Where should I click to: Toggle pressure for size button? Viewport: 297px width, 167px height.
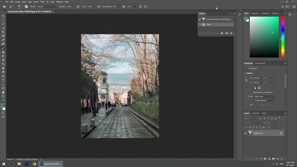140,6
